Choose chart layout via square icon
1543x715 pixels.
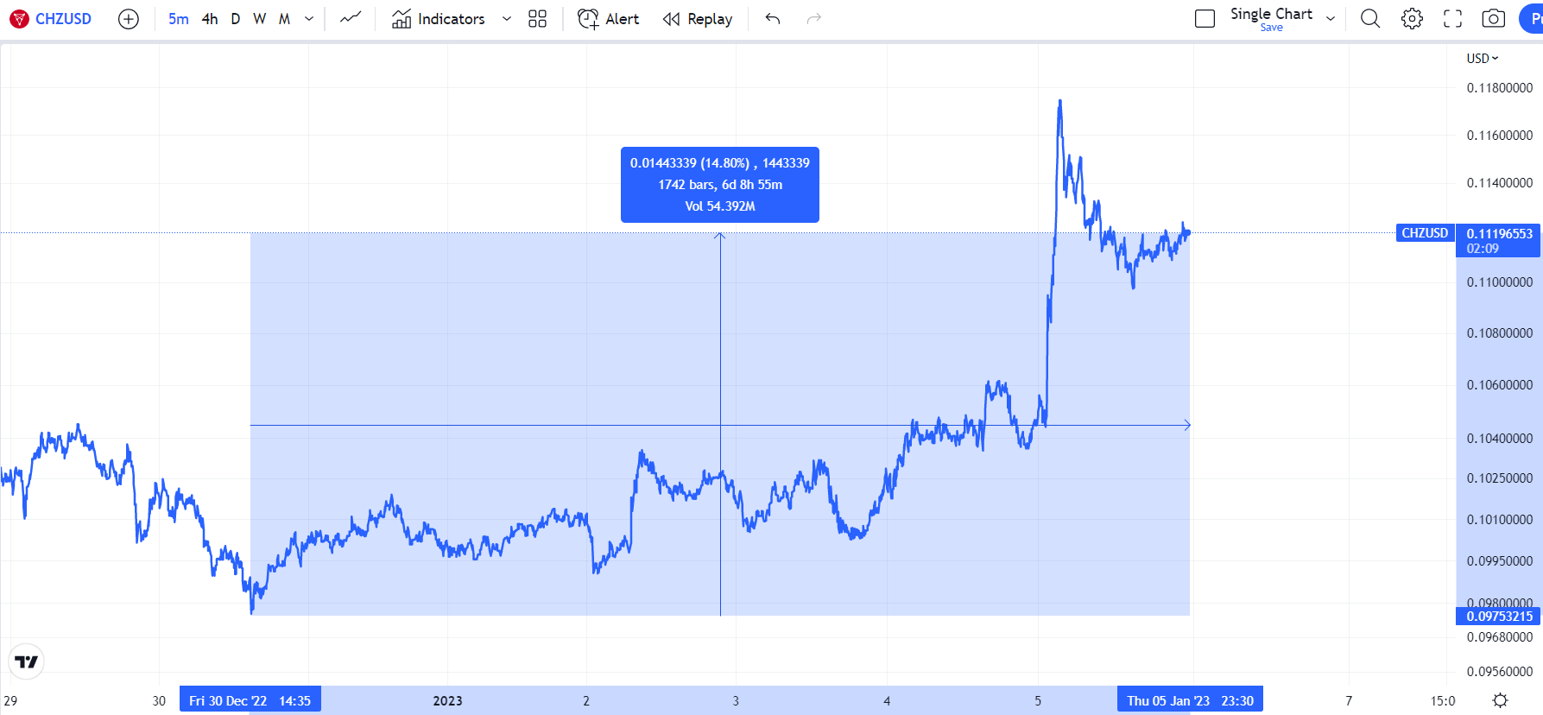click(1205, 19)
